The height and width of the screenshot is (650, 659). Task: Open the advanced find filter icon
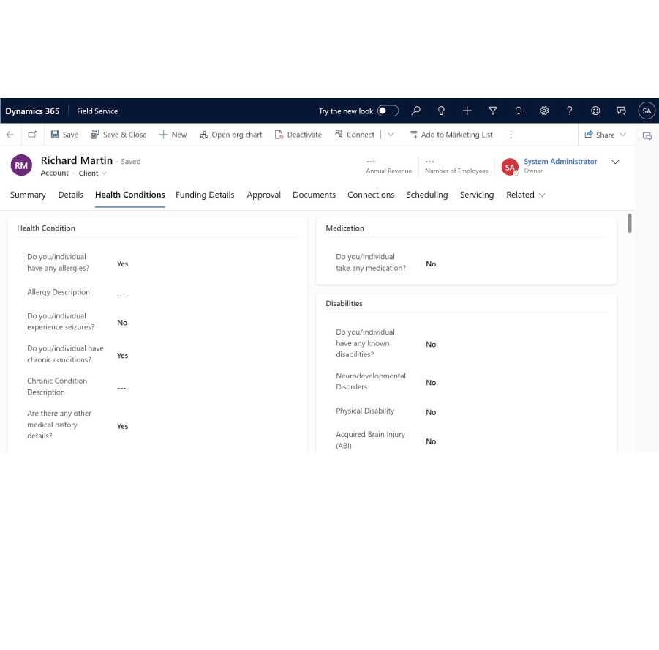[492, 111]
